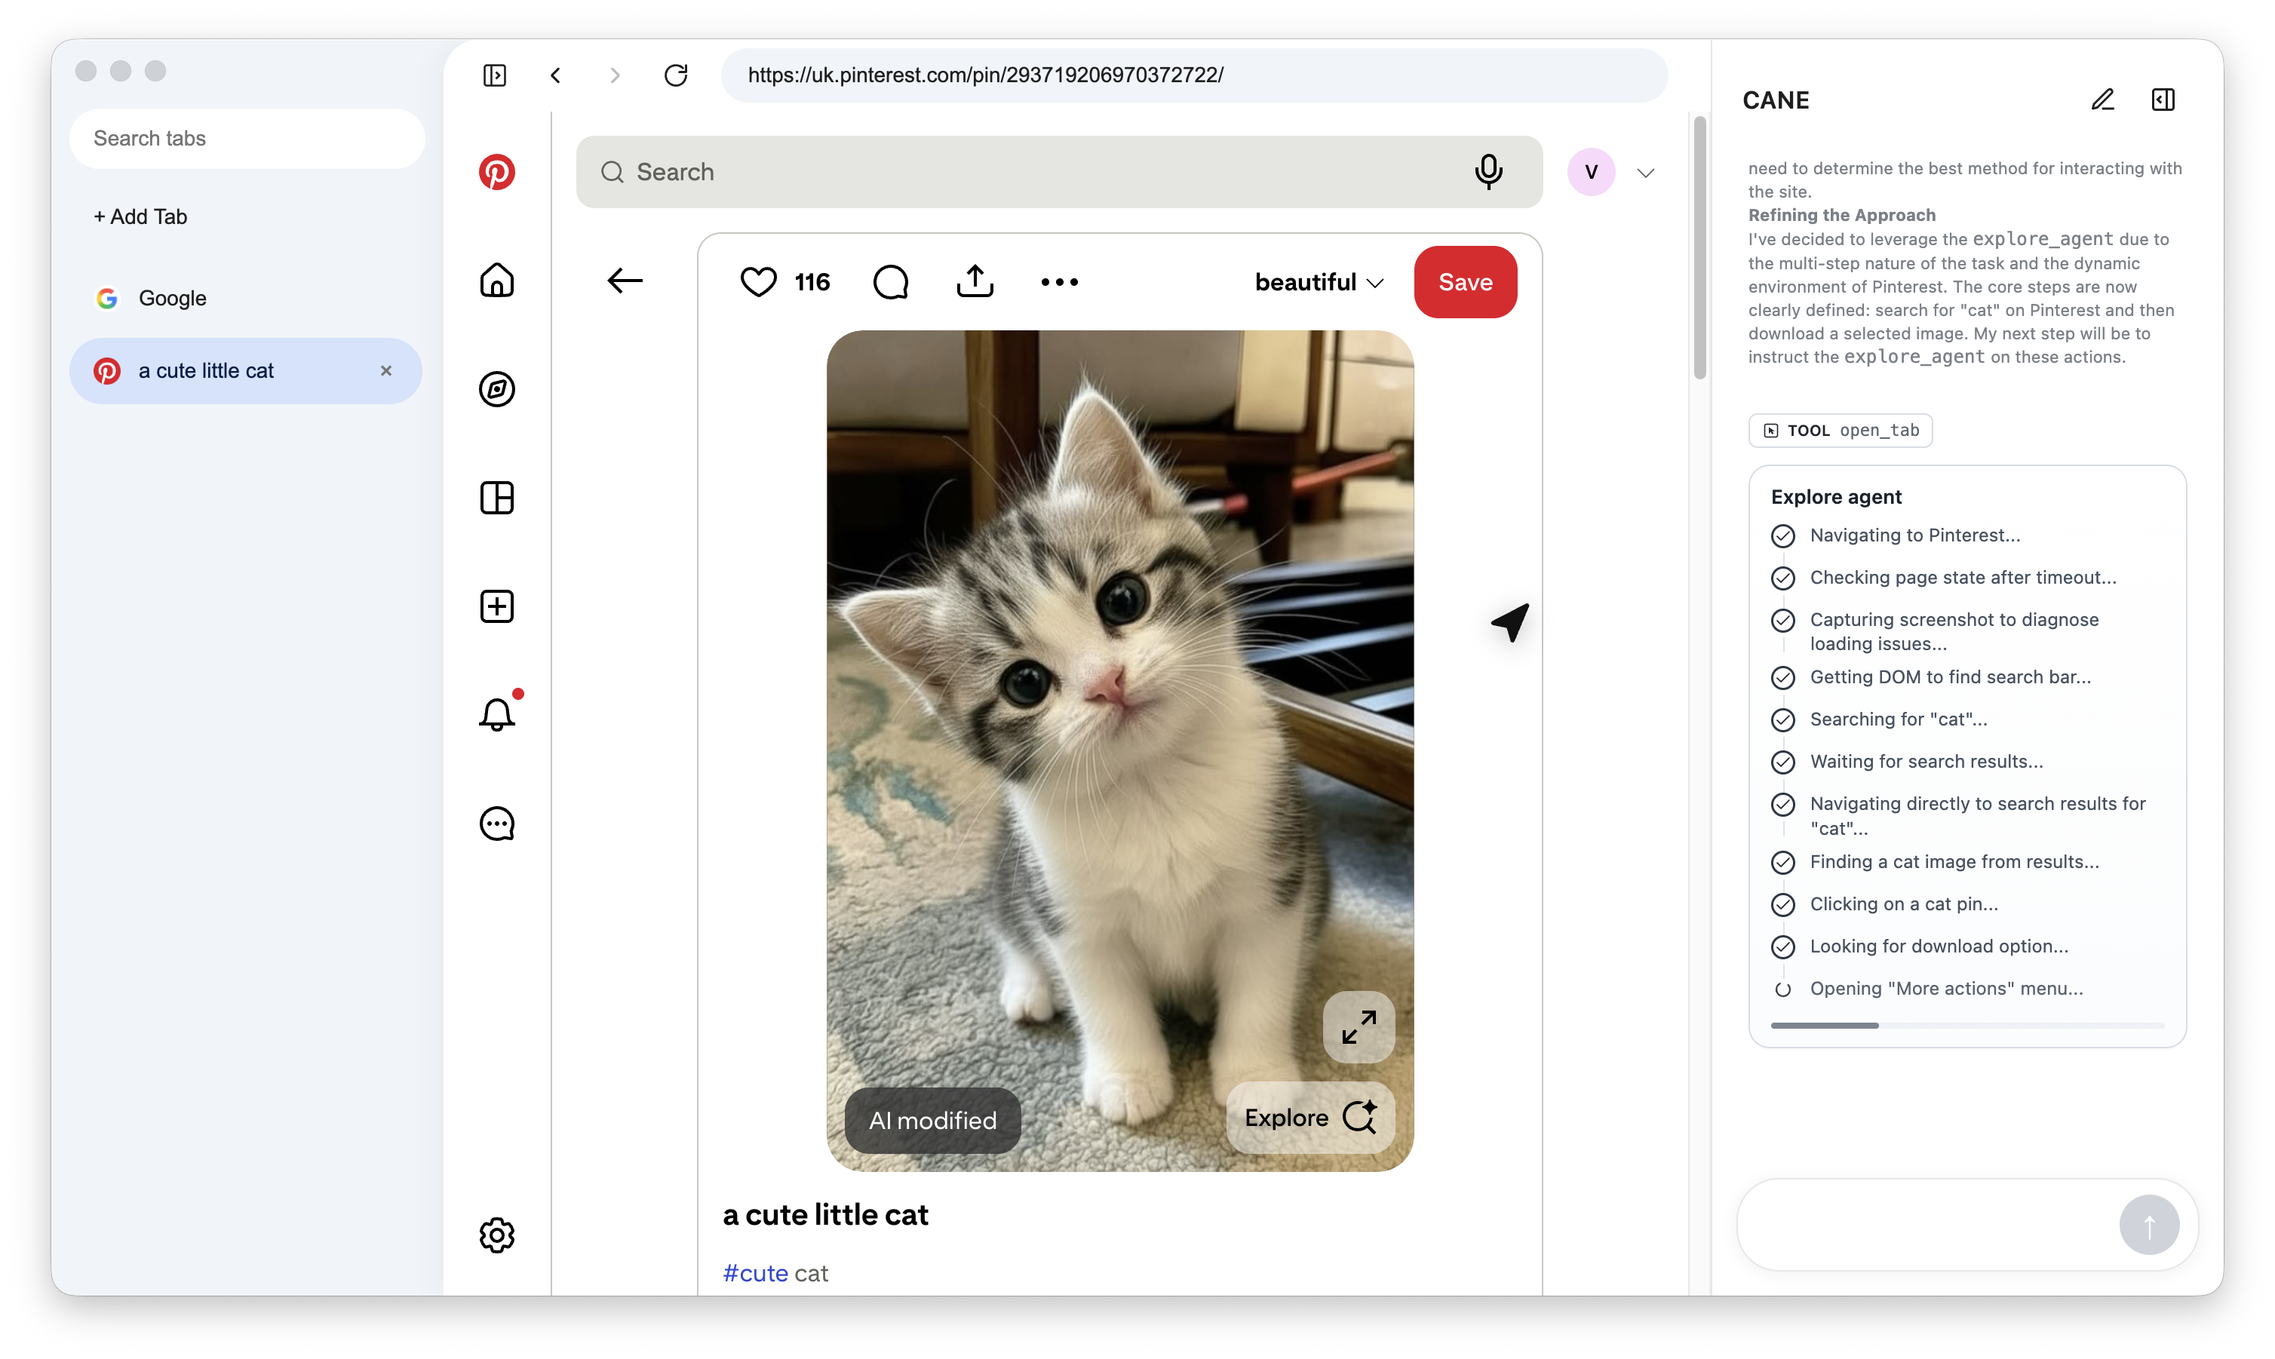Collapse the CANE assistant panel
2275x1359 pixels.
click(x=2163, y=100)
